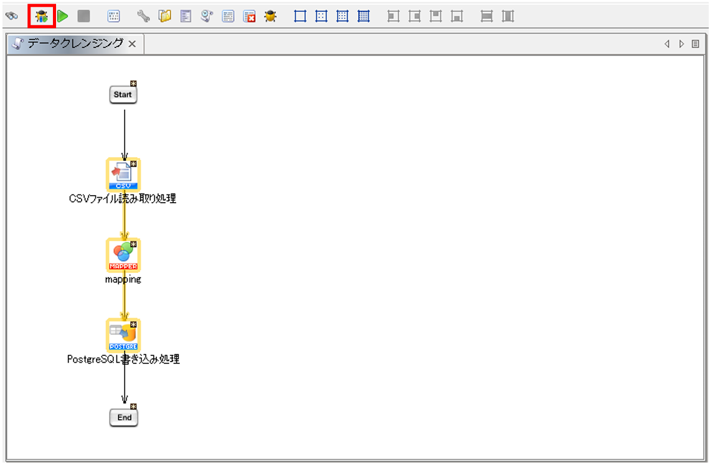Toggle the densest grid display icon
The height and width of the screenshot is (465, 710).
[364, 16]
